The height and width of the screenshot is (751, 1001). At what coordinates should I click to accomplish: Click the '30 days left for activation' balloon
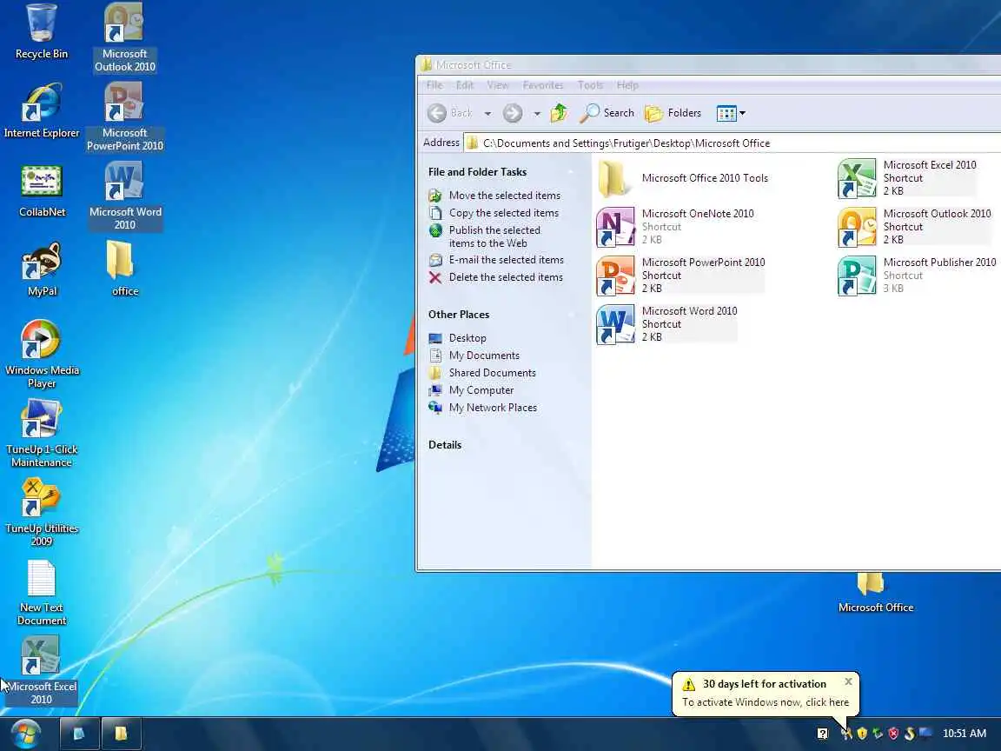766,693
